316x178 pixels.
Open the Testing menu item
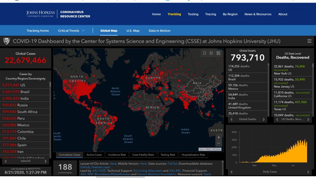click(x=193, y=14)
